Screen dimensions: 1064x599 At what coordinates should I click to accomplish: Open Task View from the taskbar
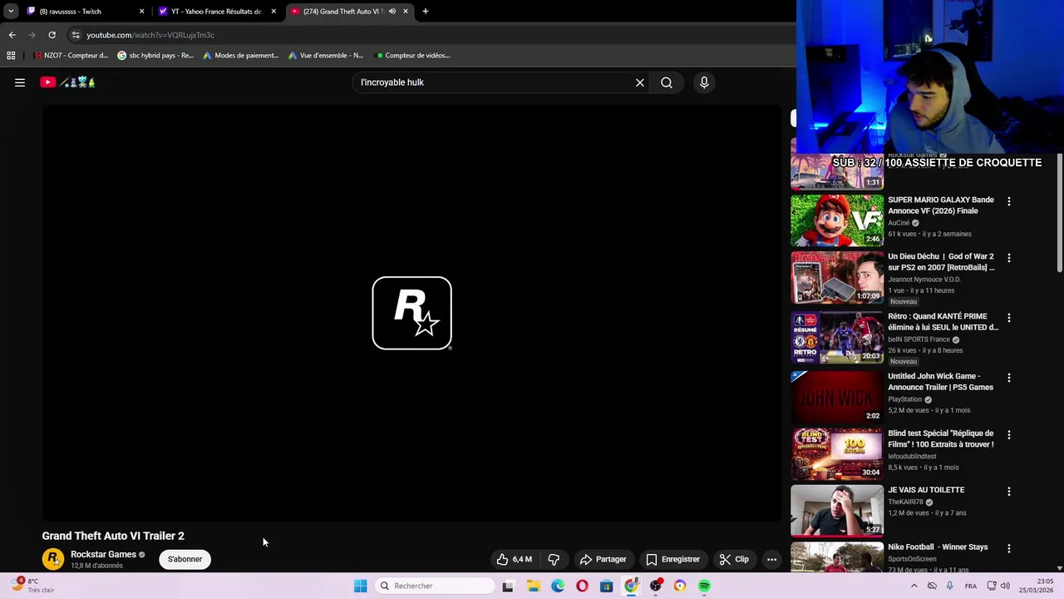(x=508, y=586)
